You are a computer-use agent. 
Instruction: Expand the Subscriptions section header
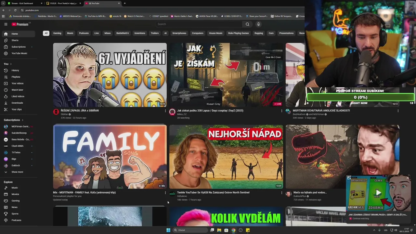(14, 120)
